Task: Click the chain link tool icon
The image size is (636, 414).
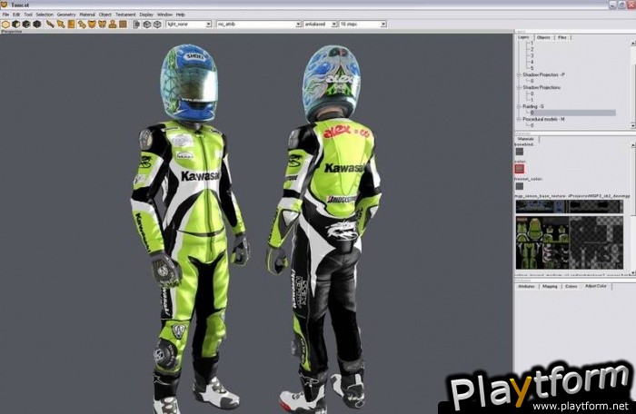Action: (x=82, y=25)
